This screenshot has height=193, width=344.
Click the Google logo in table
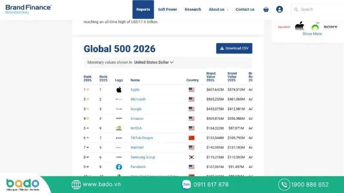coord(119,109)
